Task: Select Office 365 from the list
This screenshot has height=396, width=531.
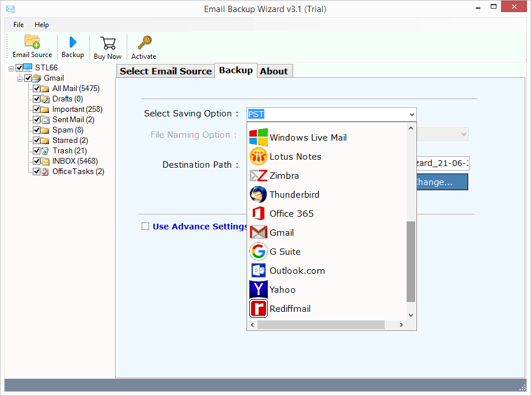Action: [x=291, y=214]
